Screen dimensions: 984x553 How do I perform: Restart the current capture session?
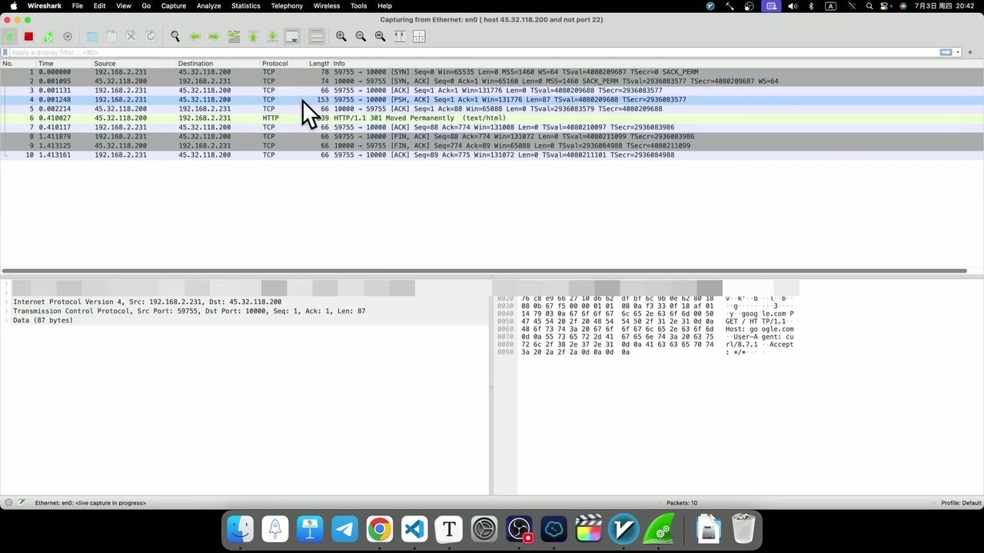coord(48,36)
